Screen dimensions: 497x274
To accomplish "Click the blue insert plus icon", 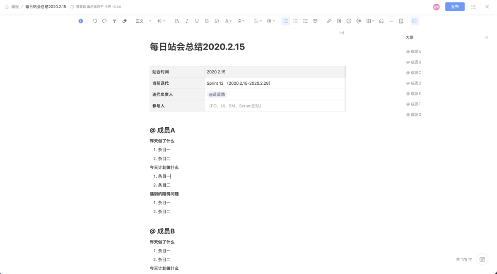I will pyautogui.click(x=81, y=21).
